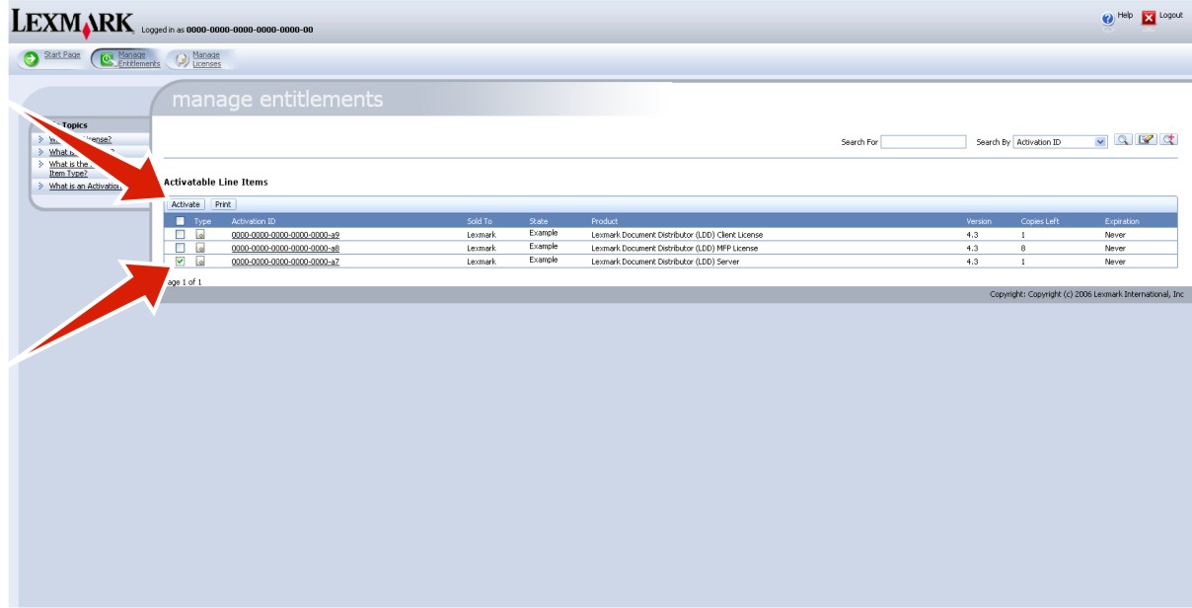Sort the table by Copies Left column header
The image size is (1192, 608).
pyautogui.click(x=1039, y=221)
